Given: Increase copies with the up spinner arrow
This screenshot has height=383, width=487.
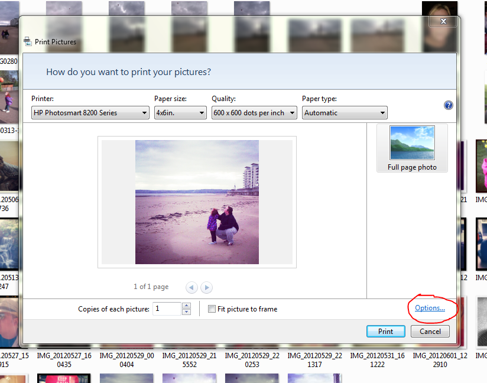Looking at the screenshot, I should [x=186, y=306].
